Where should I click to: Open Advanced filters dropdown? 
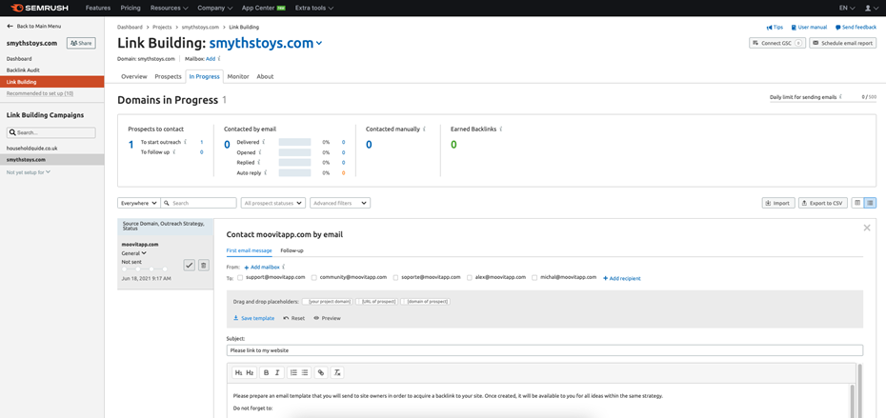pyautogui.click(x=340, y=203)
